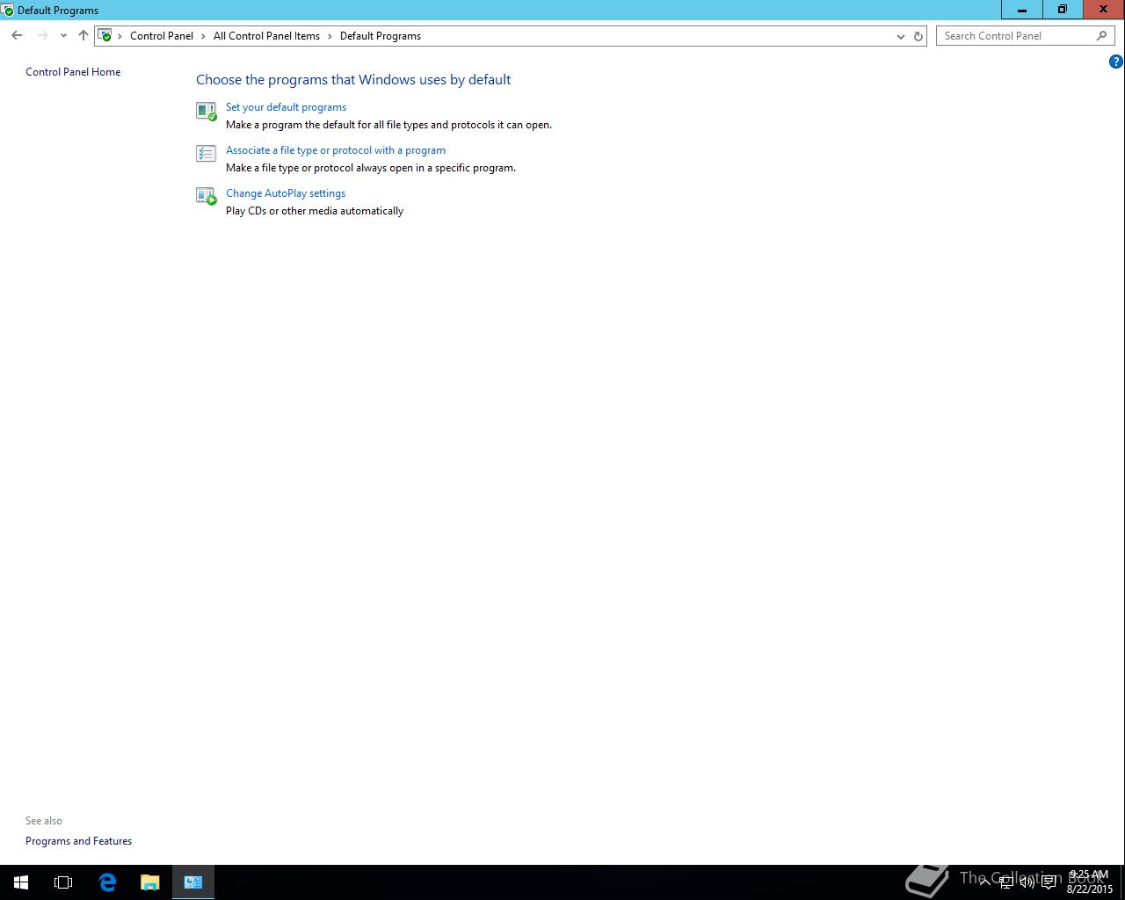Open Help via the blue question mark
This screenshot has height=900, width=1125.
tap(1115, 62)
